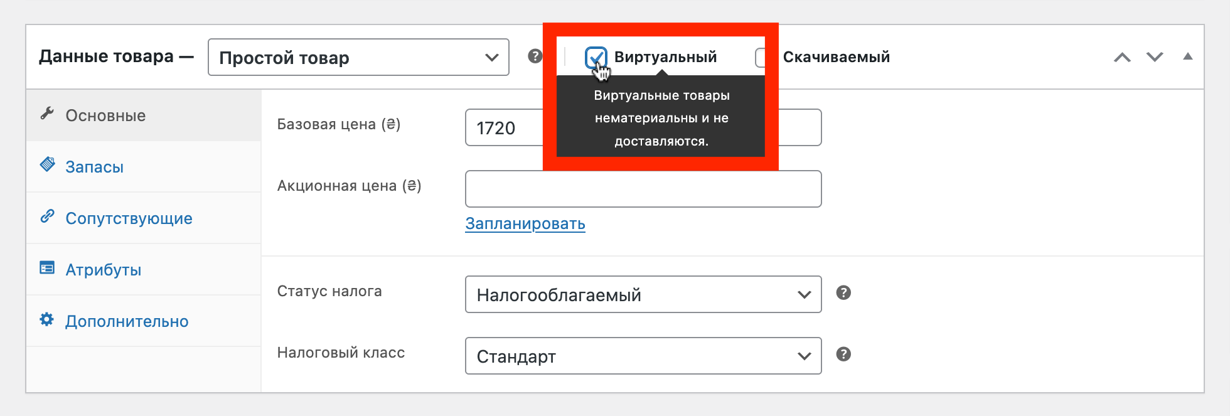
Task: Collapse the product data panel with the triangle
Action: click(x=1188, y=56)
